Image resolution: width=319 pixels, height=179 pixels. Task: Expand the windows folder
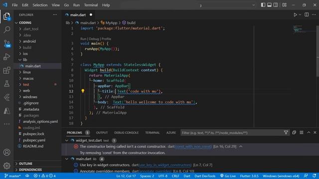point(30,97)
